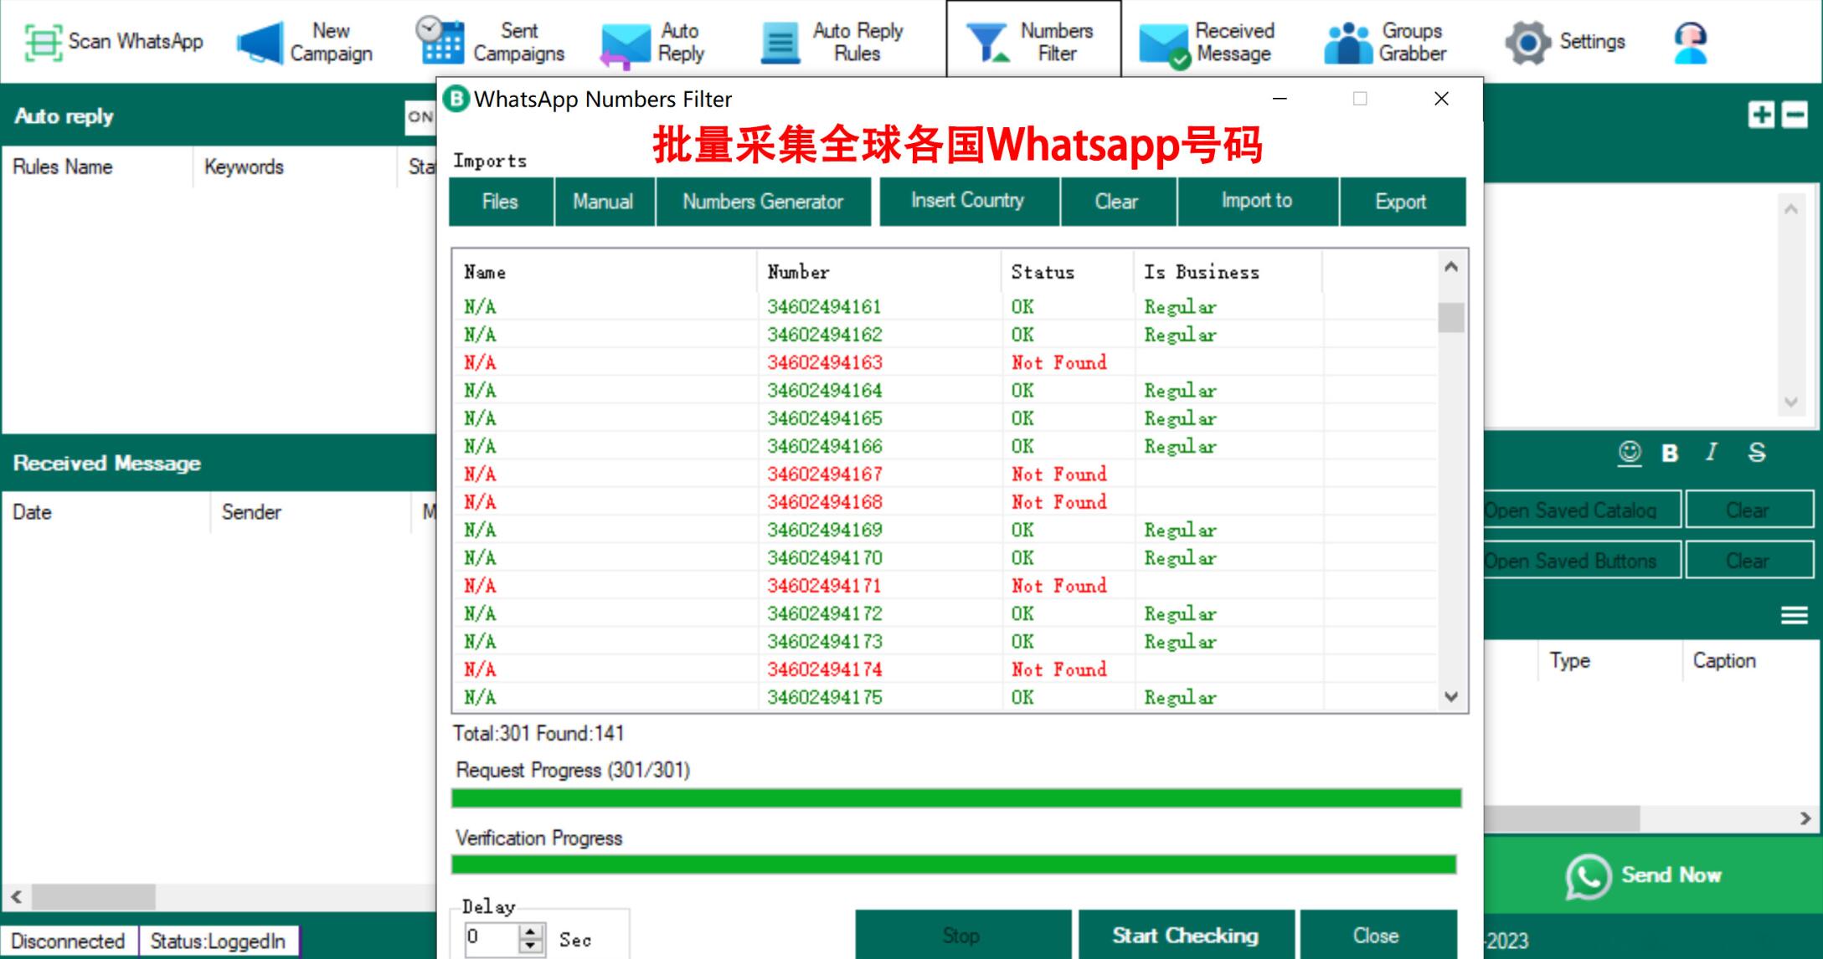Click the Auto Reply envelope icon
The image size is (1823, 959).
pos(625,45)
